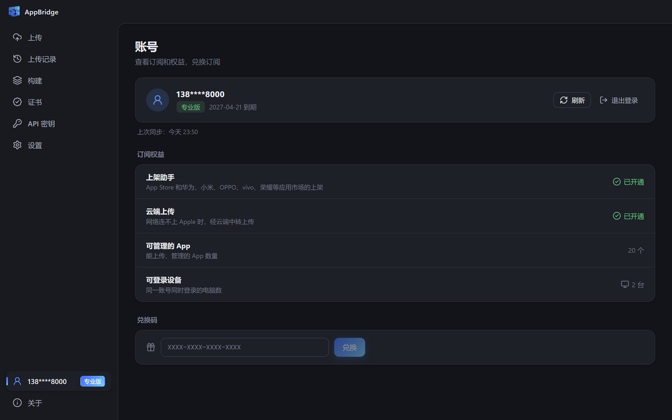Open the 上传 page in the sidebar
672x420 pixels.
(59, 37)
